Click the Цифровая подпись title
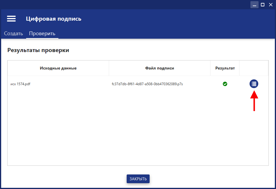The height and width of the screenshot is (189, 276). coord(54,18)
